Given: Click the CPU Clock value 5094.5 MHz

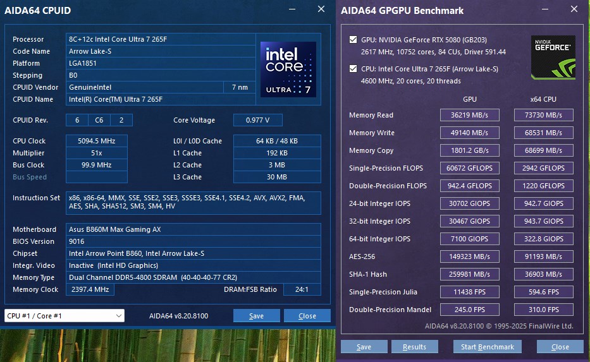Looking at the screenshot, I should 97,141.
